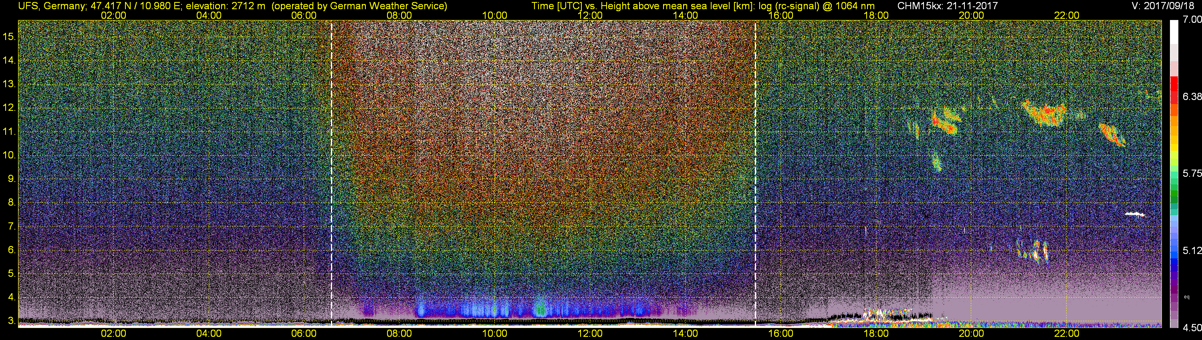Click the '9.' km height axis label
1202x340 pixels.
point(12,178)
